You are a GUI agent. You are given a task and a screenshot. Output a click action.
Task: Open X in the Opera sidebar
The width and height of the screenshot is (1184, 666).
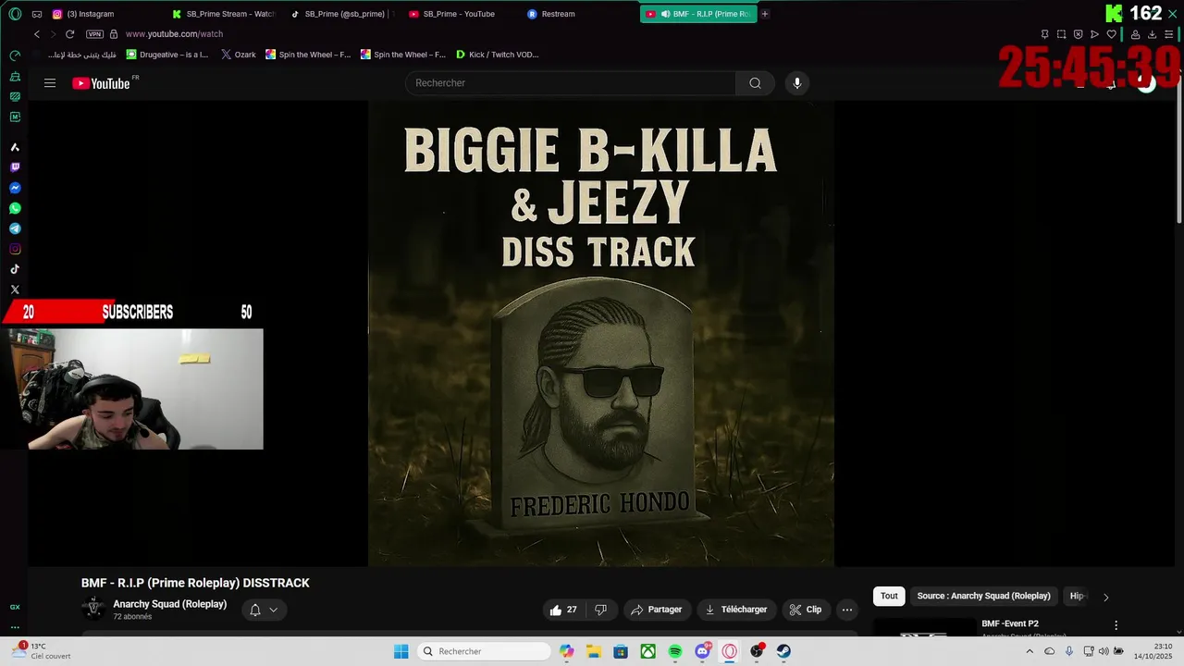tap(15, 290)
